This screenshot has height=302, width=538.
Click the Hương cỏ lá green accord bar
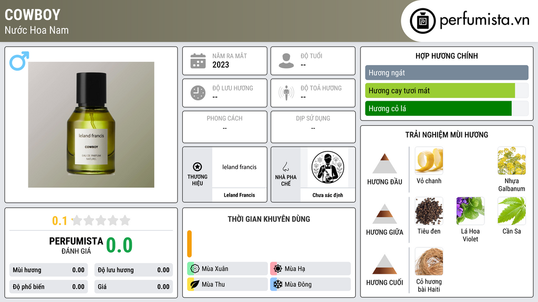[438, 109]
